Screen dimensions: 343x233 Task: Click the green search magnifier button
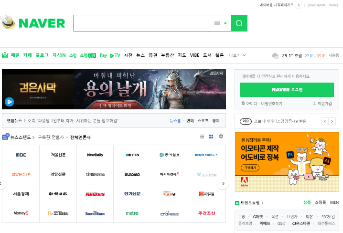pyautogui.click(x=239, y=23)
